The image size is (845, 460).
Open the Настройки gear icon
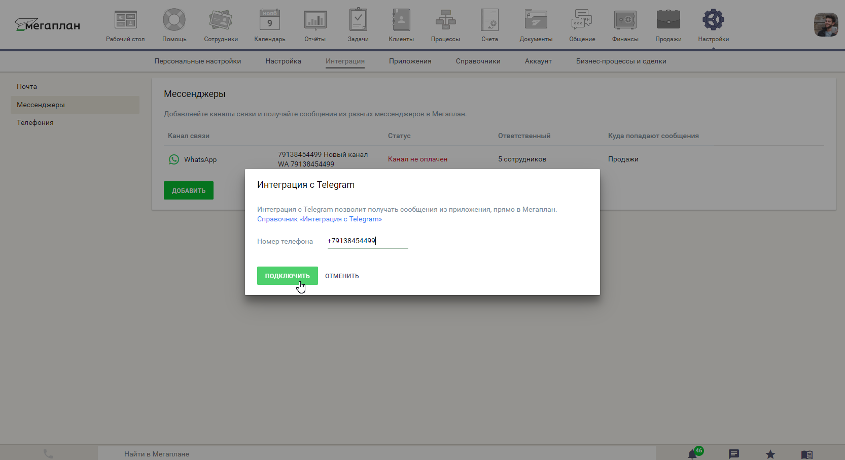tap(713, 20)
